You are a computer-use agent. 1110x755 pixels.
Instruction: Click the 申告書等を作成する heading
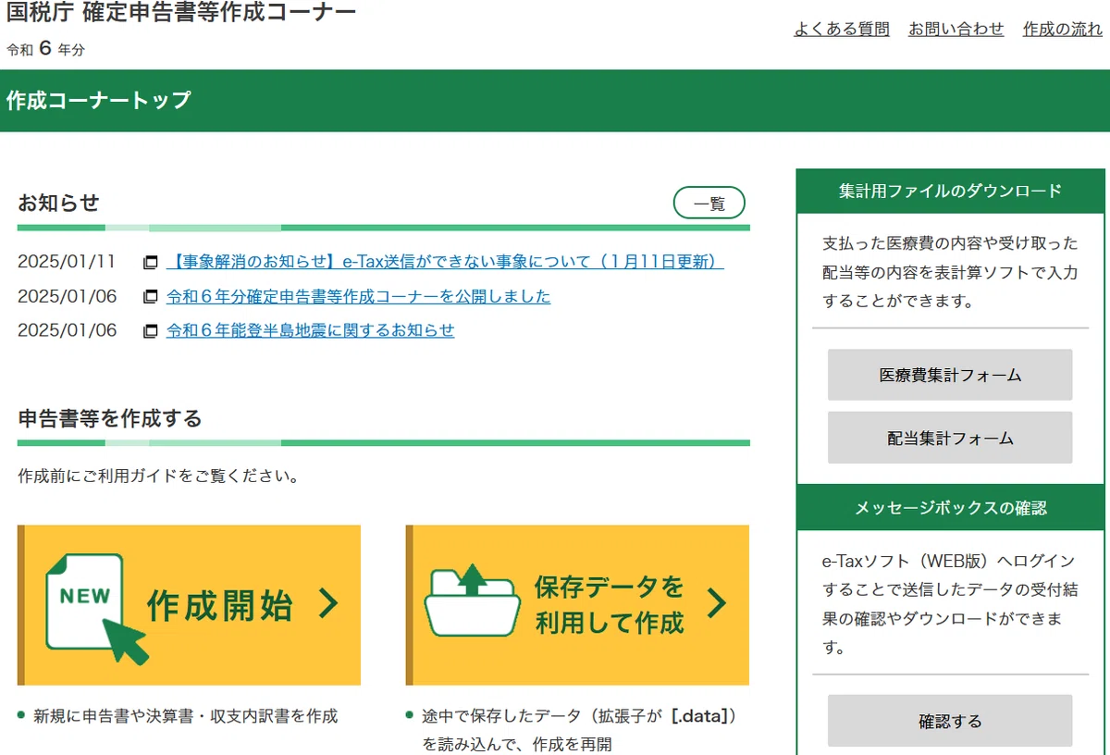pos(110,419)
